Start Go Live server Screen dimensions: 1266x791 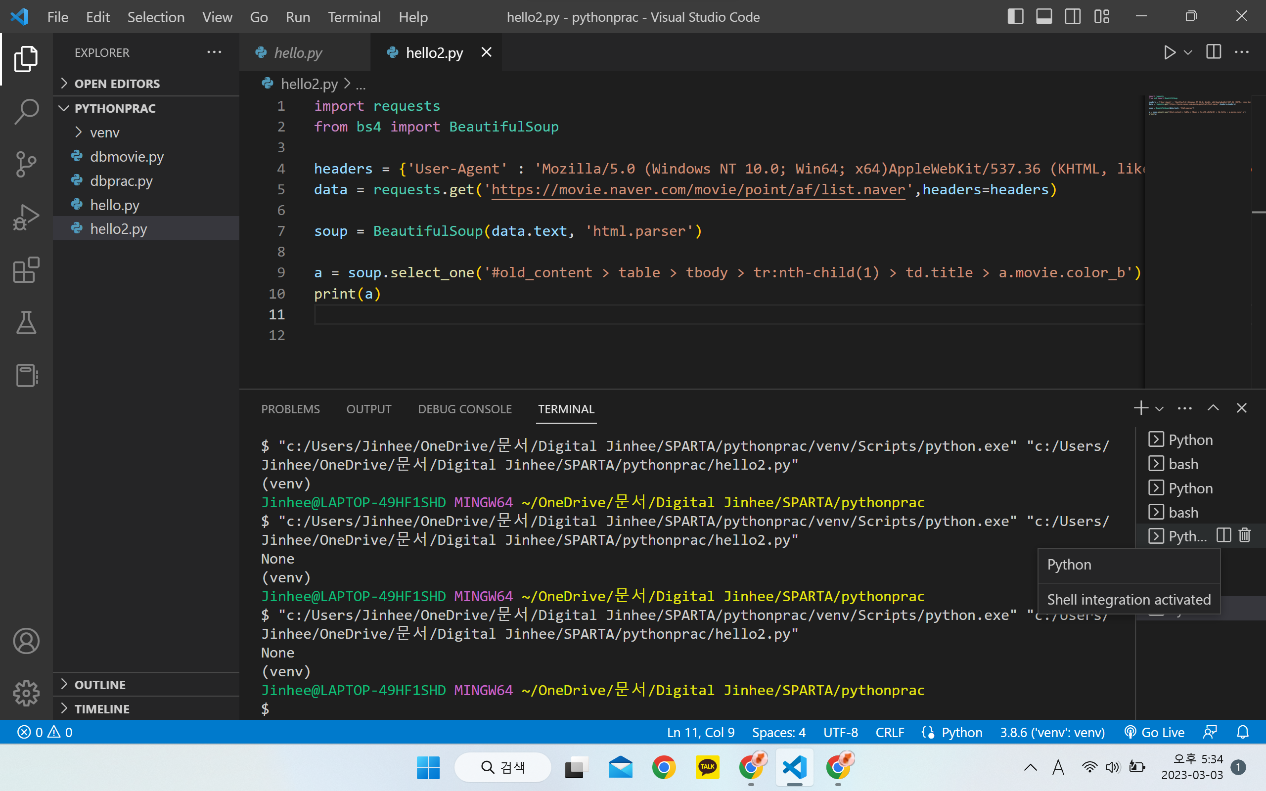coord(1155,732)
